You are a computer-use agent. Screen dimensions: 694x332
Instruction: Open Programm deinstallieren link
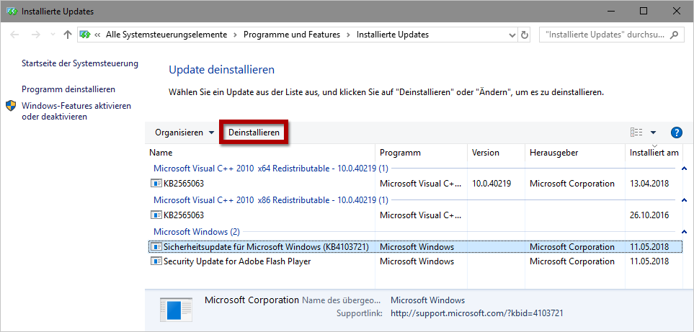click(x=68, y=89)
